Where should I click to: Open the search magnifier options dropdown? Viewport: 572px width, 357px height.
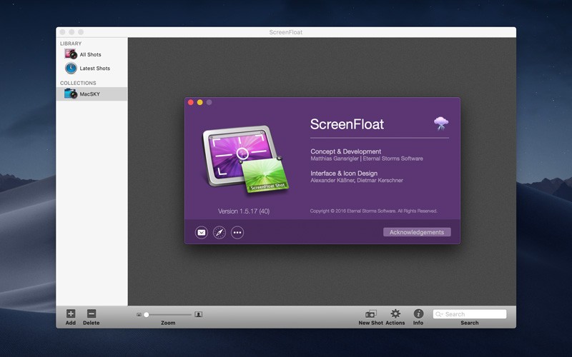point(439,314)
